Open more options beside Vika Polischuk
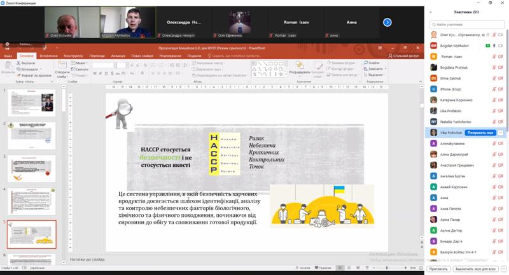509x275 pixels. tap(501, 132)
